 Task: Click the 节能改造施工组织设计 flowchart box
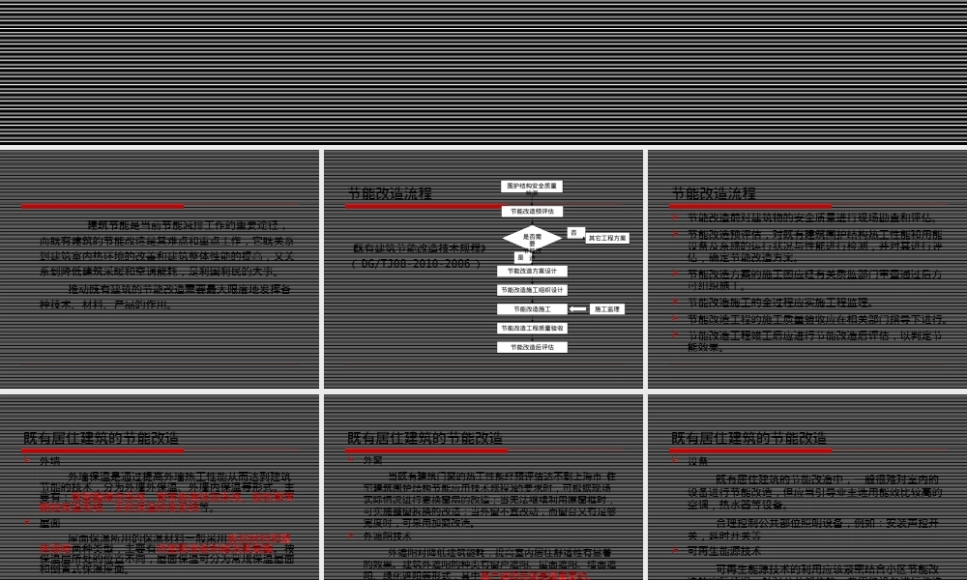tap(532, 290)
